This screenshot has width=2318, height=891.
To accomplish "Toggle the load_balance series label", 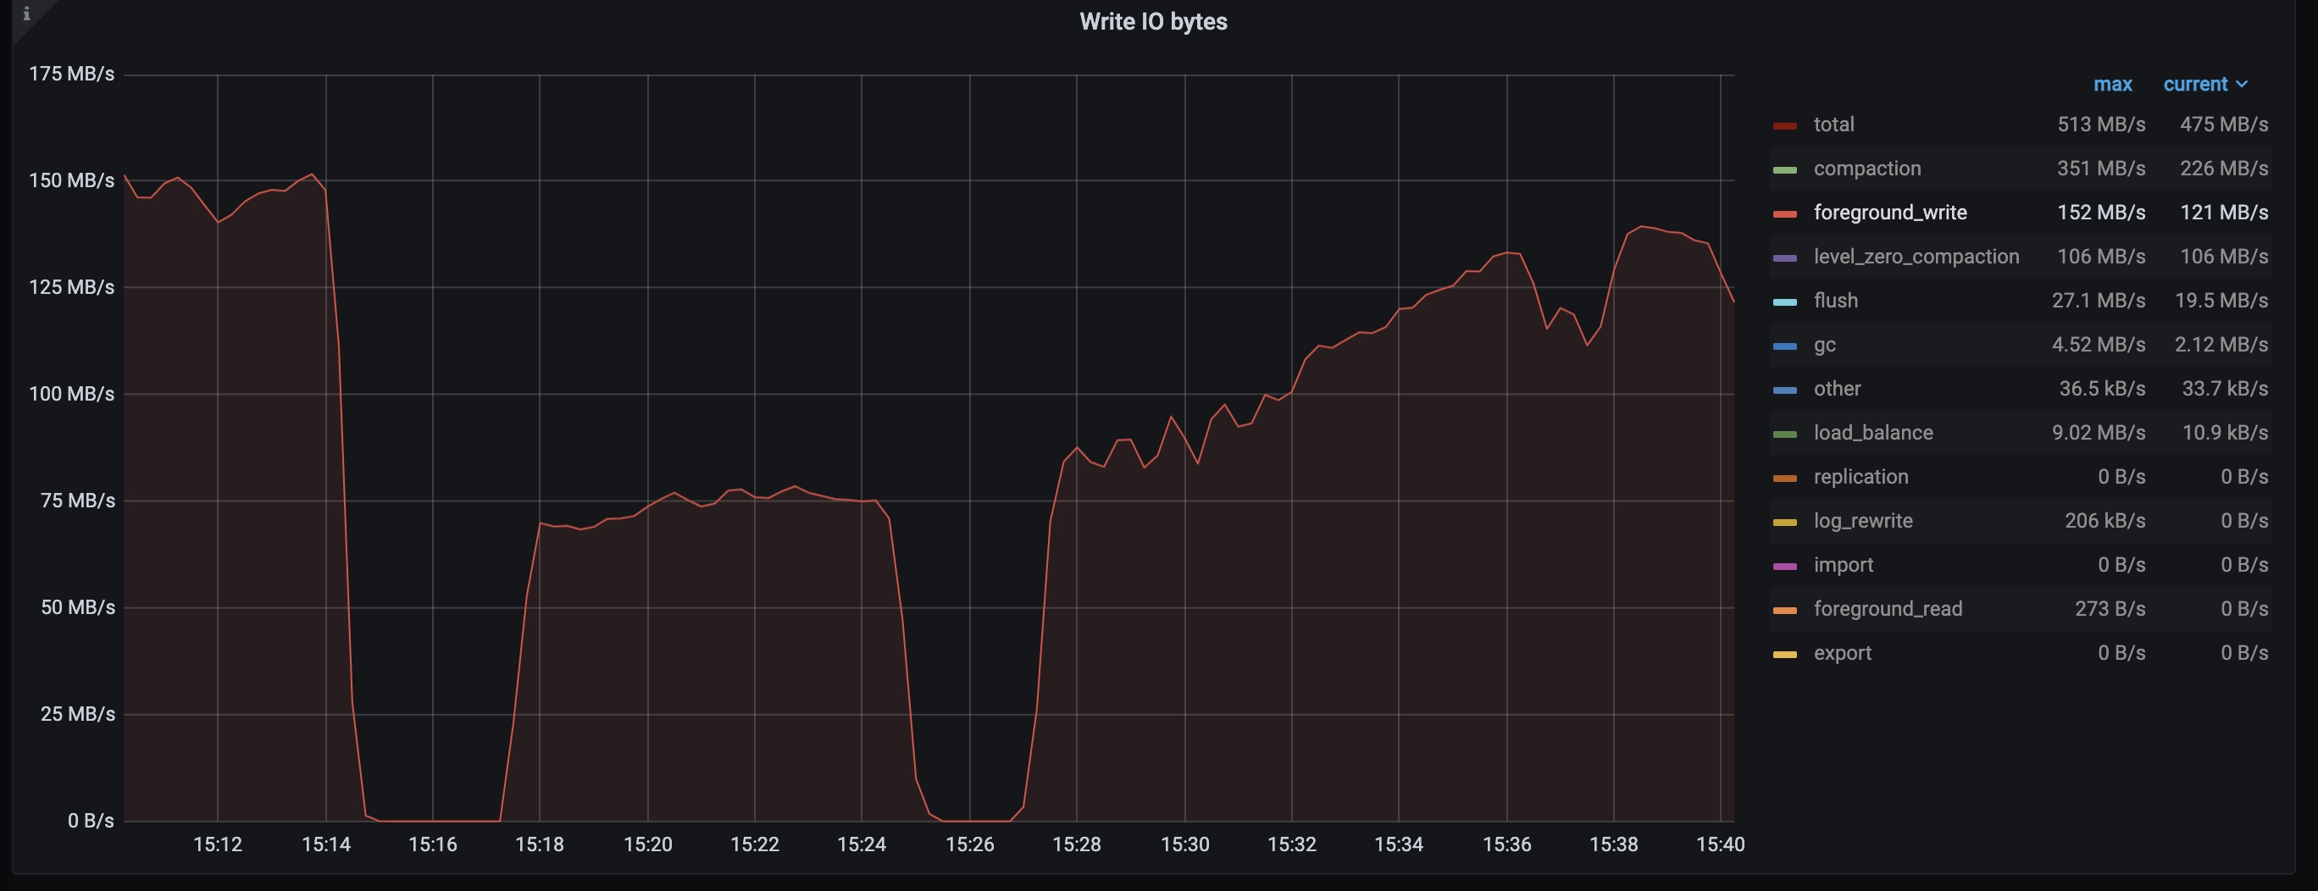I will pos(1872,433).
